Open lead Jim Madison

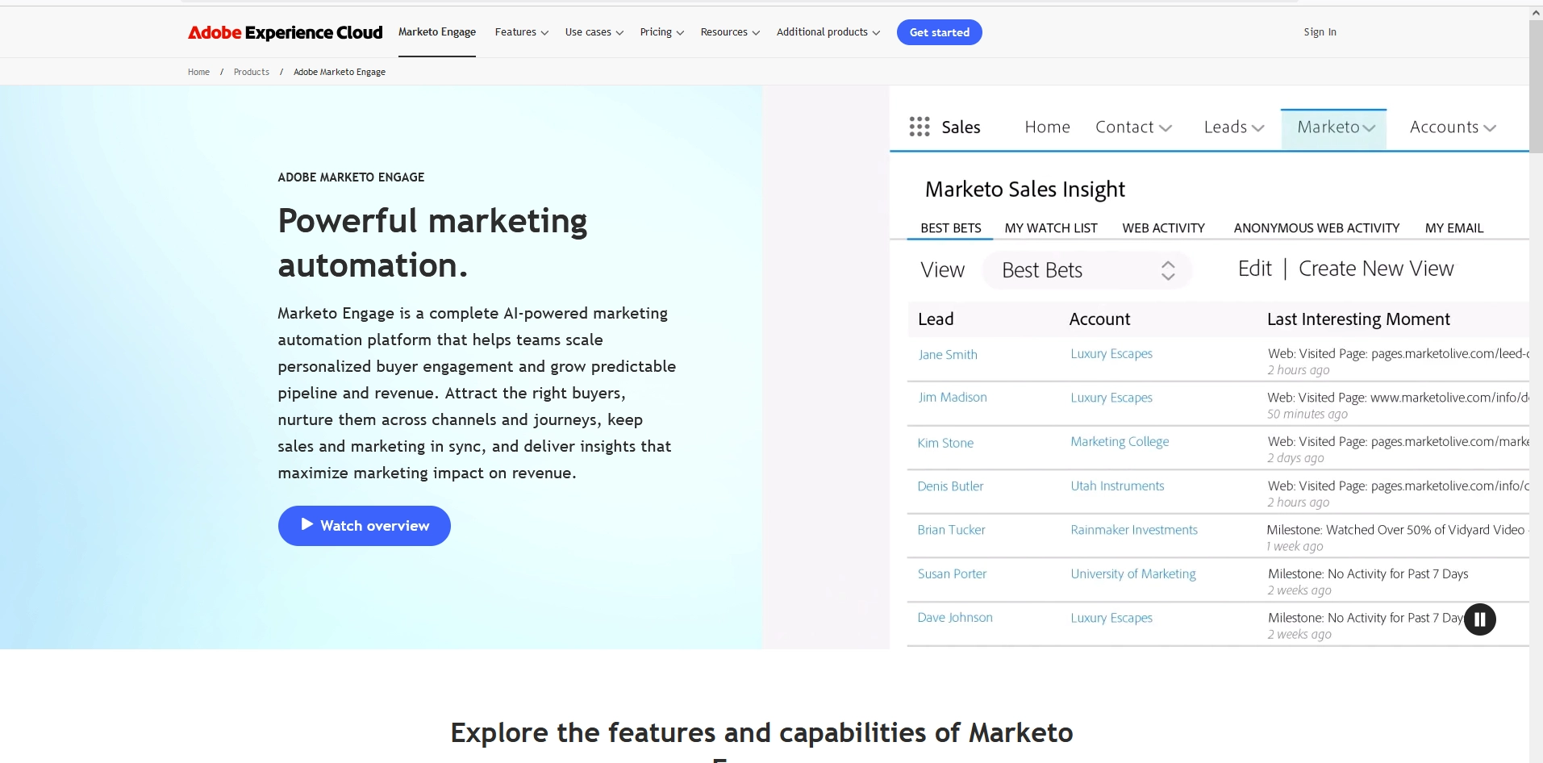[953, 398]
